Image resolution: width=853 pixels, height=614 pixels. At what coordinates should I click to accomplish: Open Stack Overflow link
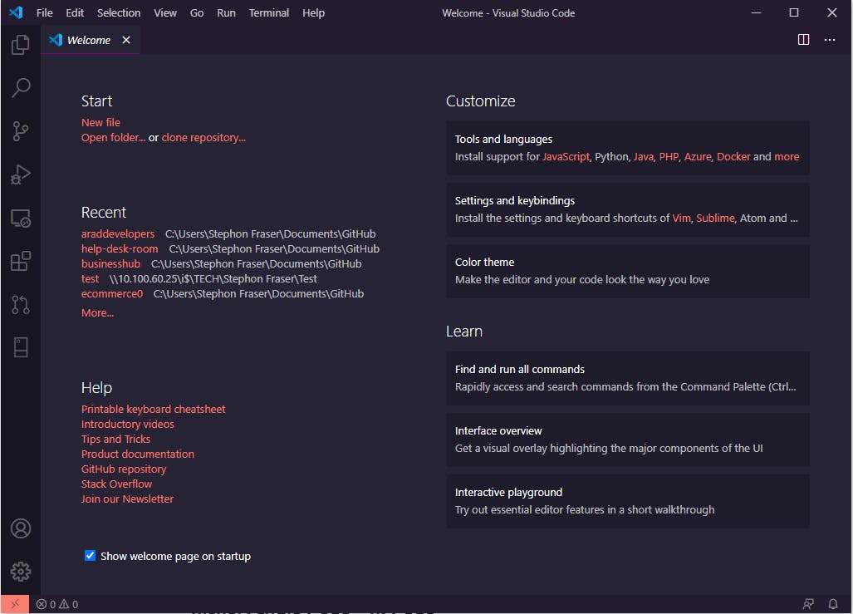point(117,484)
